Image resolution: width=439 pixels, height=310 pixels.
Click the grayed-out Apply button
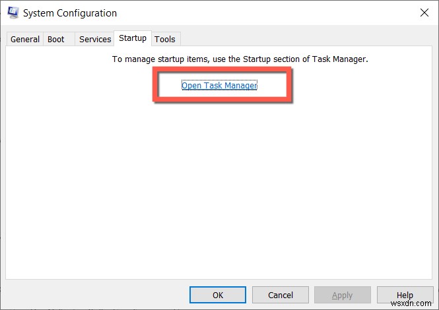tap(343, 295)
